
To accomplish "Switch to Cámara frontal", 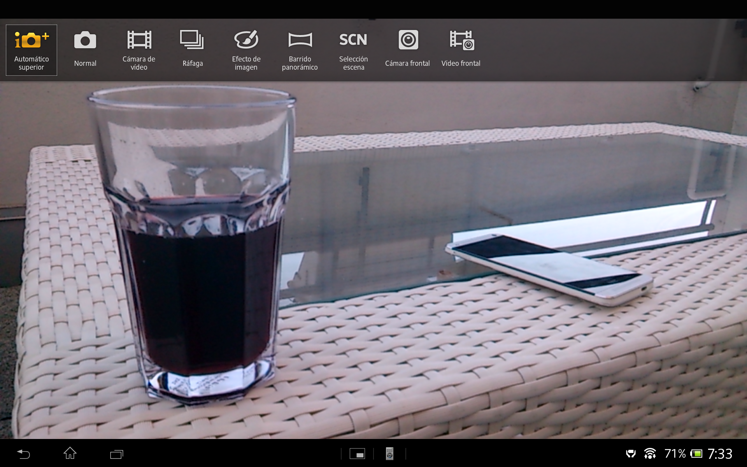I will pos(407,50).
